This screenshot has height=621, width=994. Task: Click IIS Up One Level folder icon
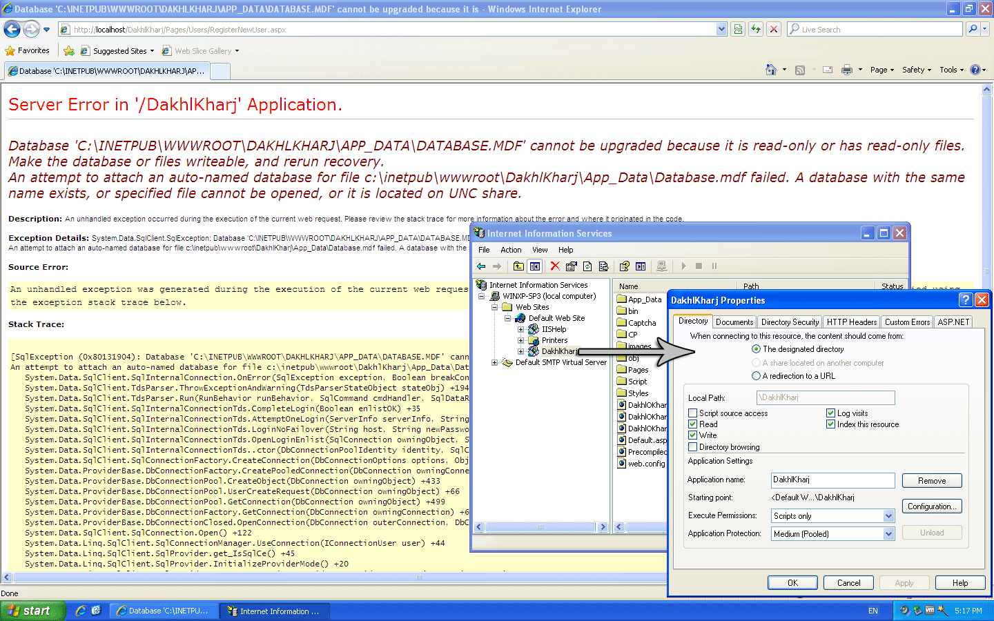(x=518, y=266)
